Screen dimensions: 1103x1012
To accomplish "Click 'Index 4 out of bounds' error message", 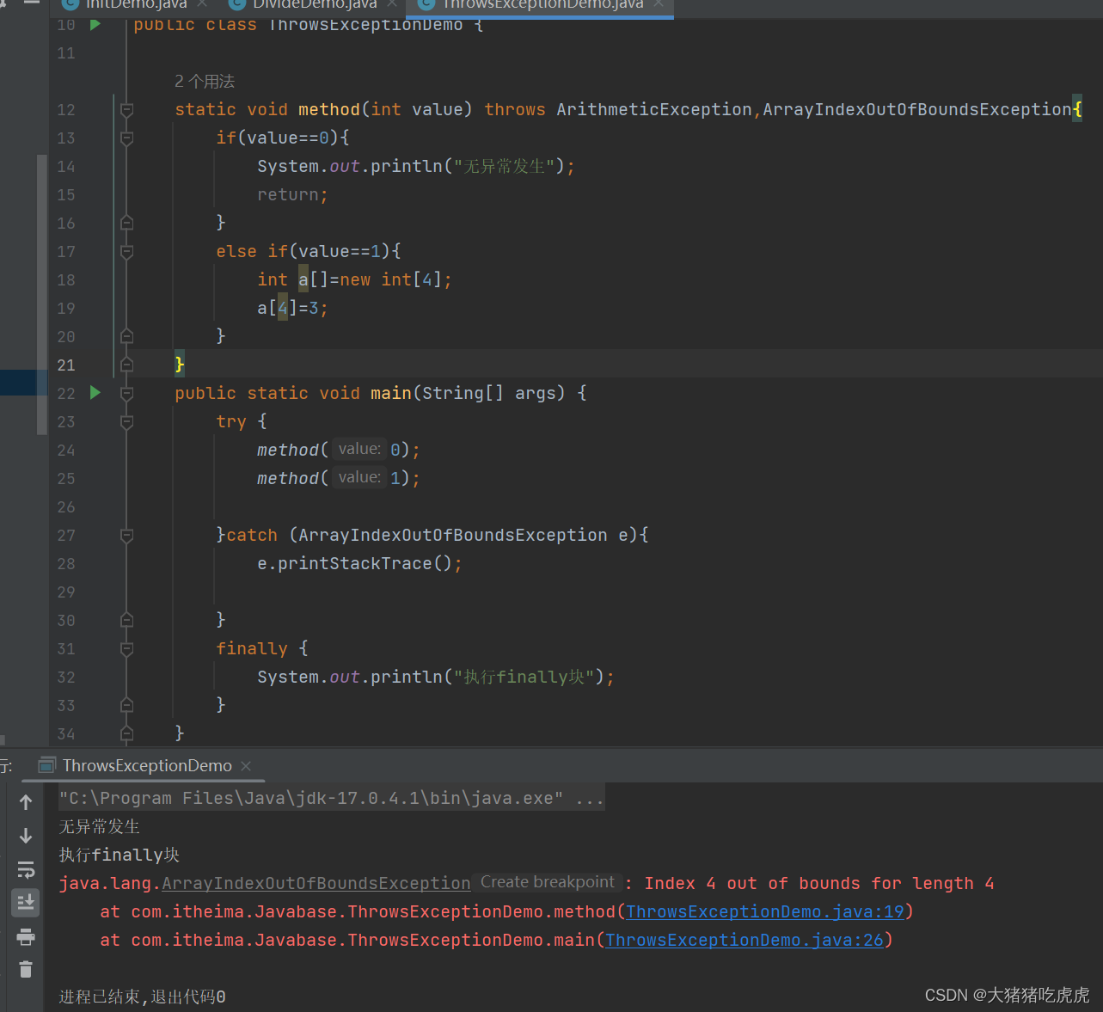I will pyautogui.click(x=819, y=883).
